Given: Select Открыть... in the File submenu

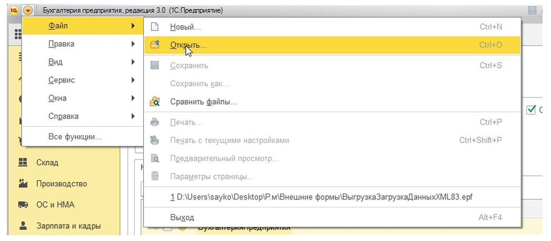Looking at the screenshot, I should tap(332, 45).
